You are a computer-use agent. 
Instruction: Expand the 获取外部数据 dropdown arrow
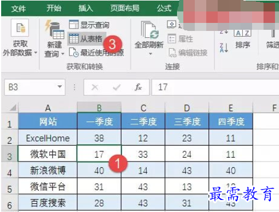(36, 53)
